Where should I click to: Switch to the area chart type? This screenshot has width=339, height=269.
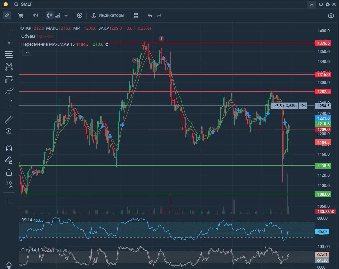pos(58,15)
